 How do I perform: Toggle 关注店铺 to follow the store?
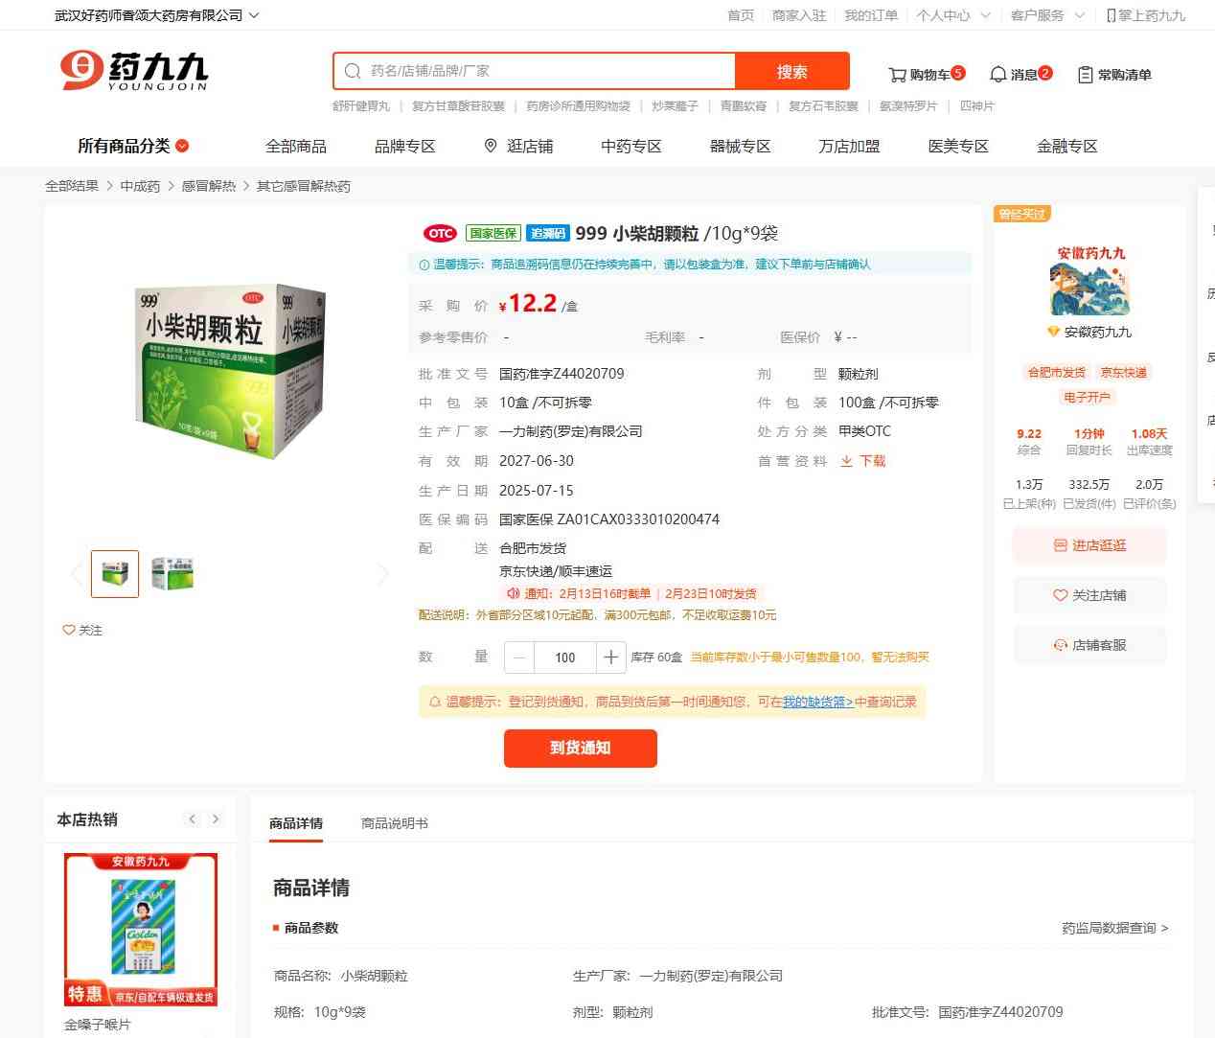point(1089,595)
